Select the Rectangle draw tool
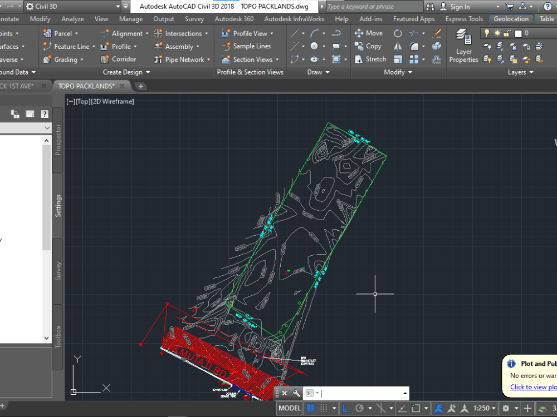557x417 pixels. (x=336, y=46)
